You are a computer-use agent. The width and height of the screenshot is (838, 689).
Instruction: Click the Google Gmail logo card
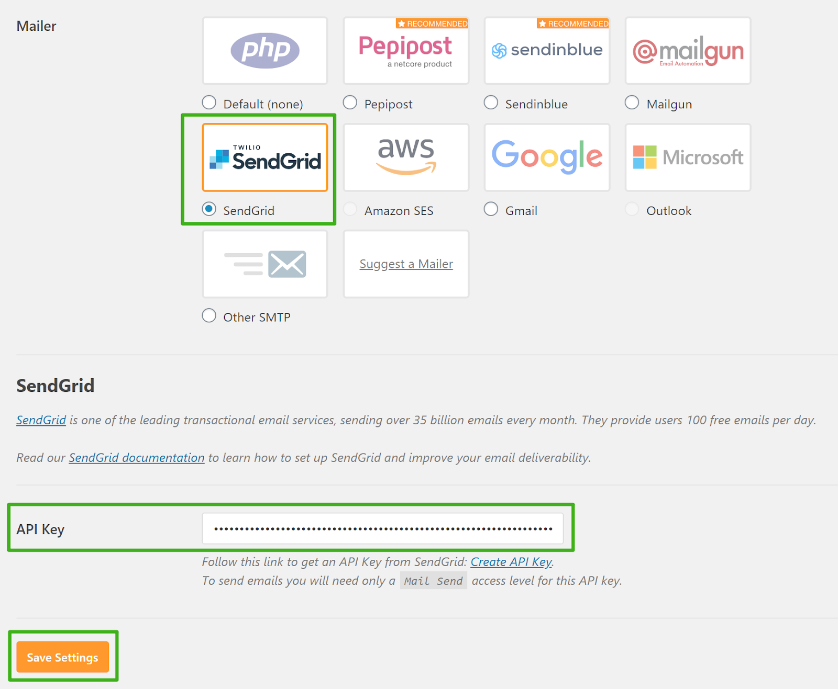547,157
